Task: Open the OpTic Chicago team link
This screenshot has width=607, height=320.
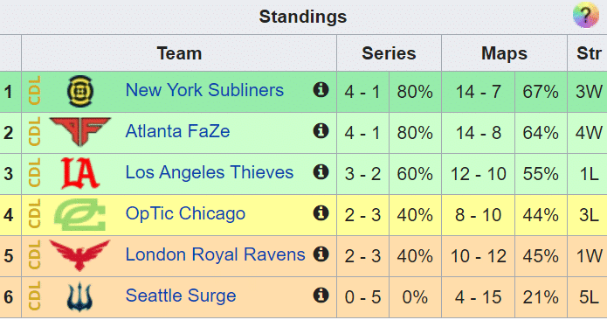Action: click(x=185, y=213)
